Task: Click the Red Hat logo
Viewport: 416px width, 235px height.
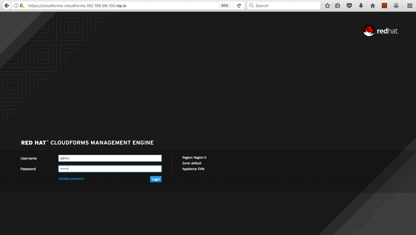Action: point(381,31)
